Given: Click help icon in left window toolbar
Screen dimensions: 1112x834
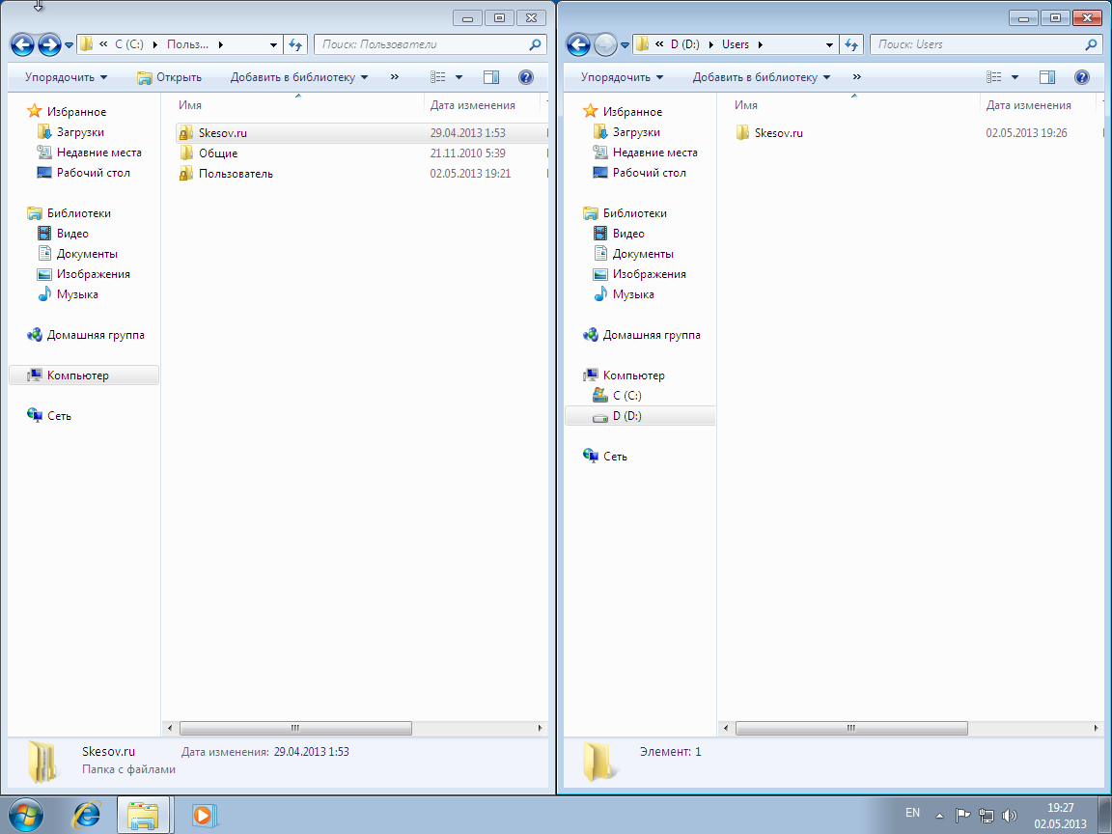Looking at the screenshot, I should pyautogui.click(x=526, y=77).
